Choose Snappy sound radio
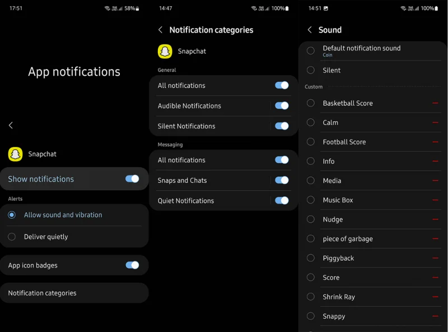The width and height of the screenshot is (448, 332). [311, 316]
